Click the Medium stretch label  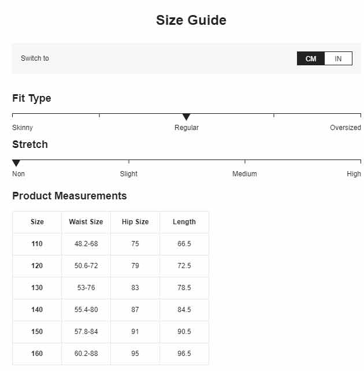pos(244,174)
